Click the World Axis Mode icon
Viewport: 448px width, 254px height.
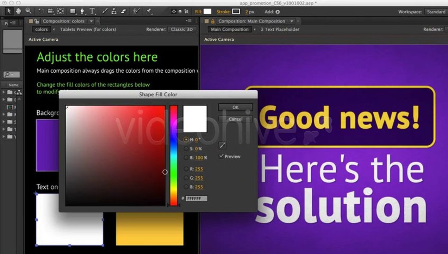[180, 12]
